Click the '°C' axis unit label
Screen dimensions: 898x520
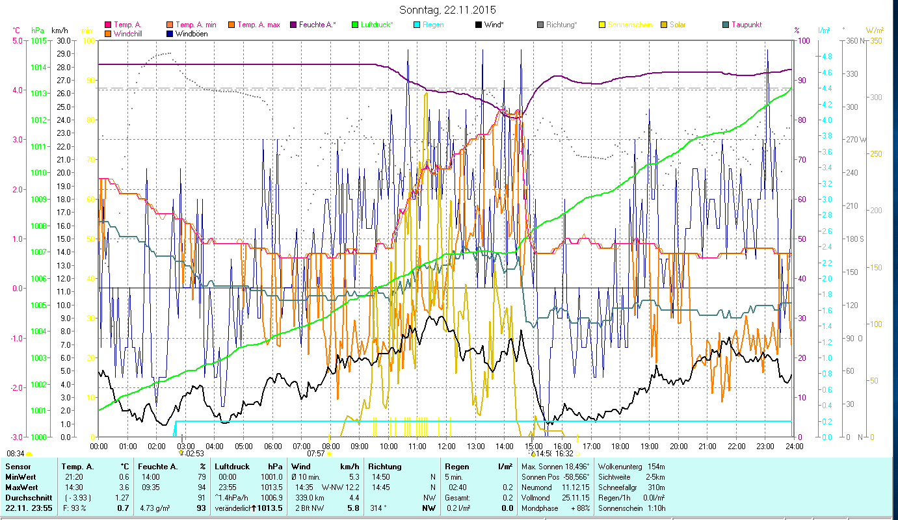click(x=17, y=31)
